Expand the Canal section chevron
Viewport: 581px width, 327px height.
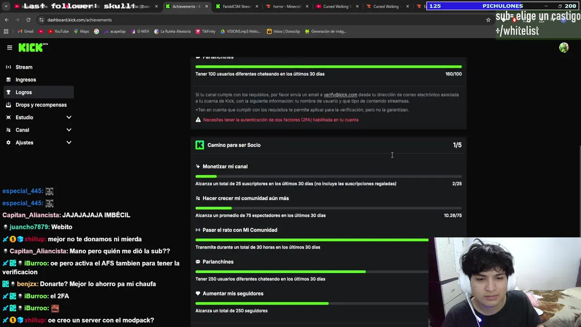click(69, 130)
